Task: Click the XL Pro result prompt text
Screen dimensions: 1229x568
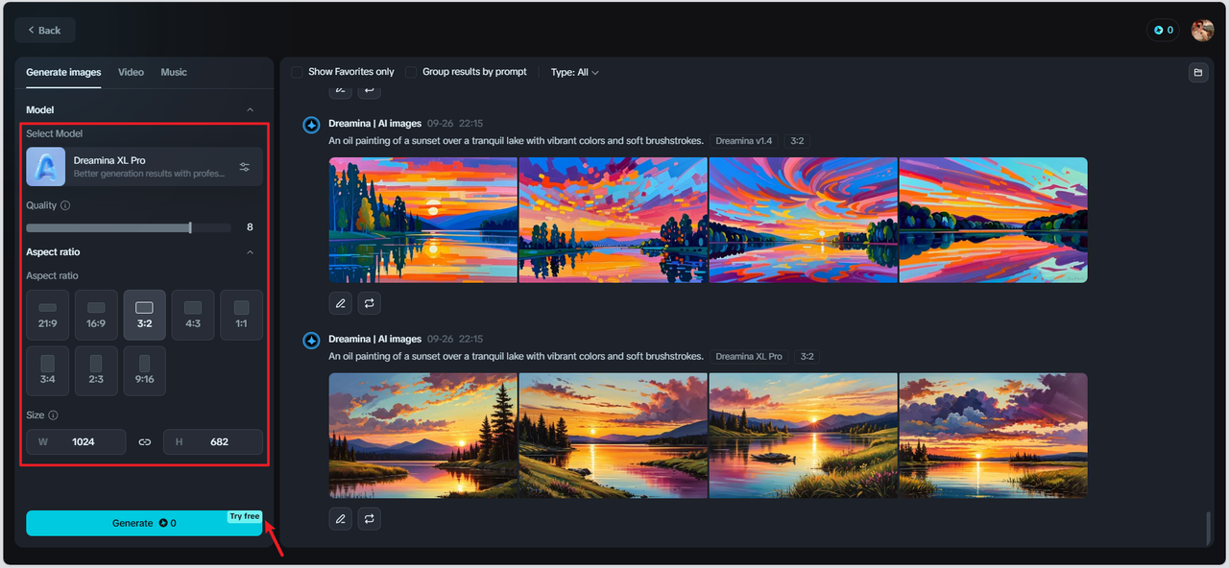Action: pyautogui.click(x=516, y=357)
